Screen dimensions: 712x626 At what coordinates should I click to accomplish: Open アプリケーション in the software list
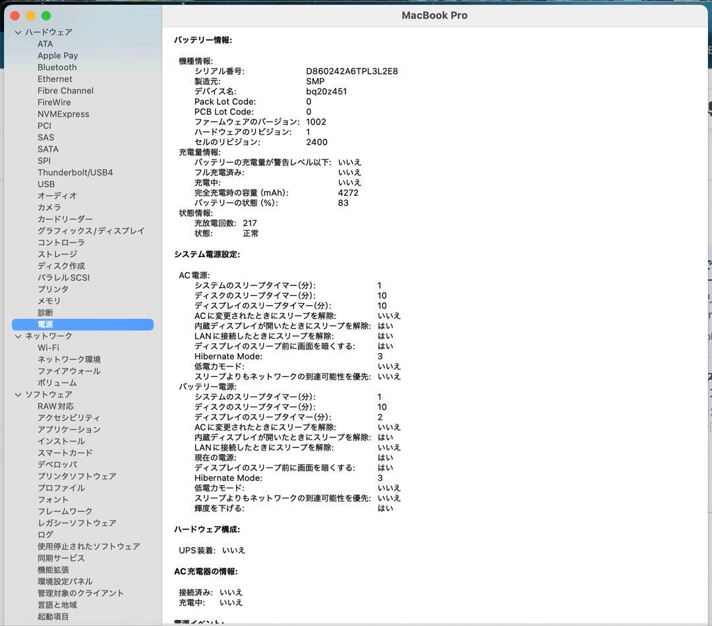tap(69, 430)
